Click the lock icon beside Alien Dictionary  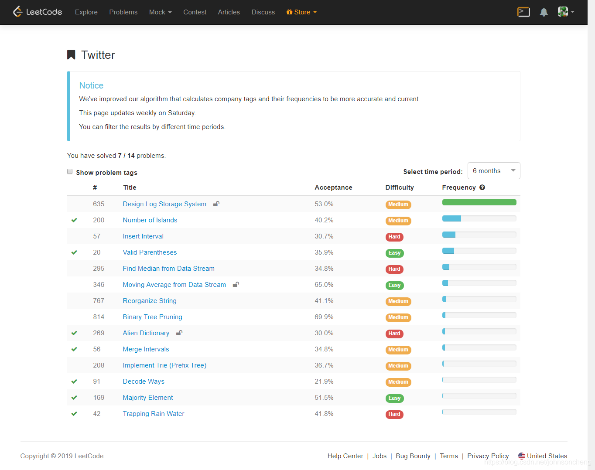tap(179, 333)
